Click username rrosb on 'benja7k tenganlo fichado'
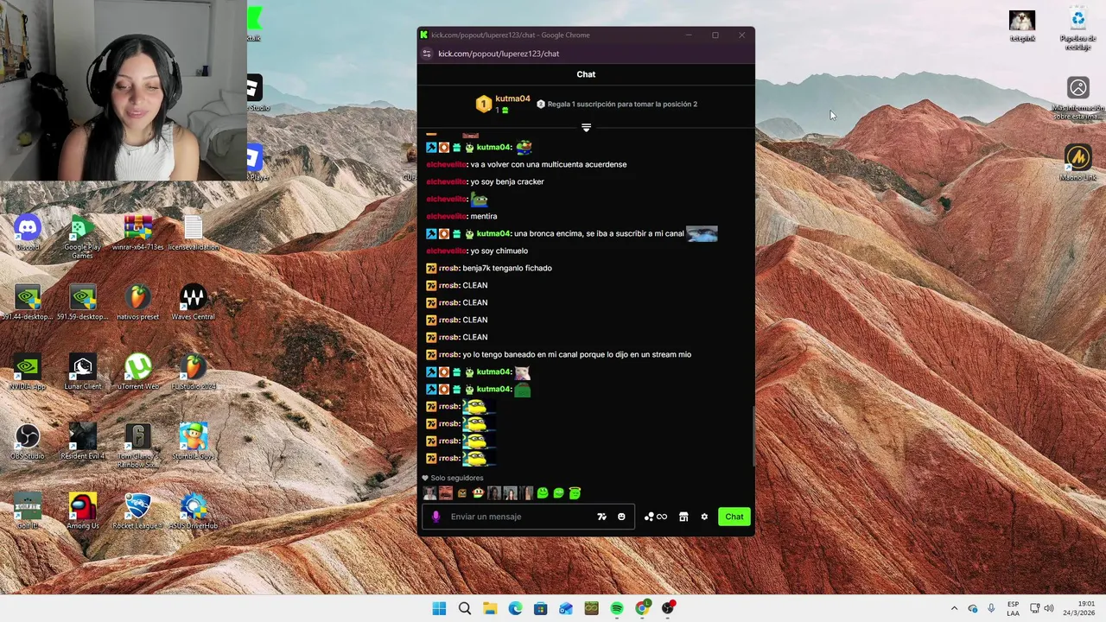 coord(448,268)
